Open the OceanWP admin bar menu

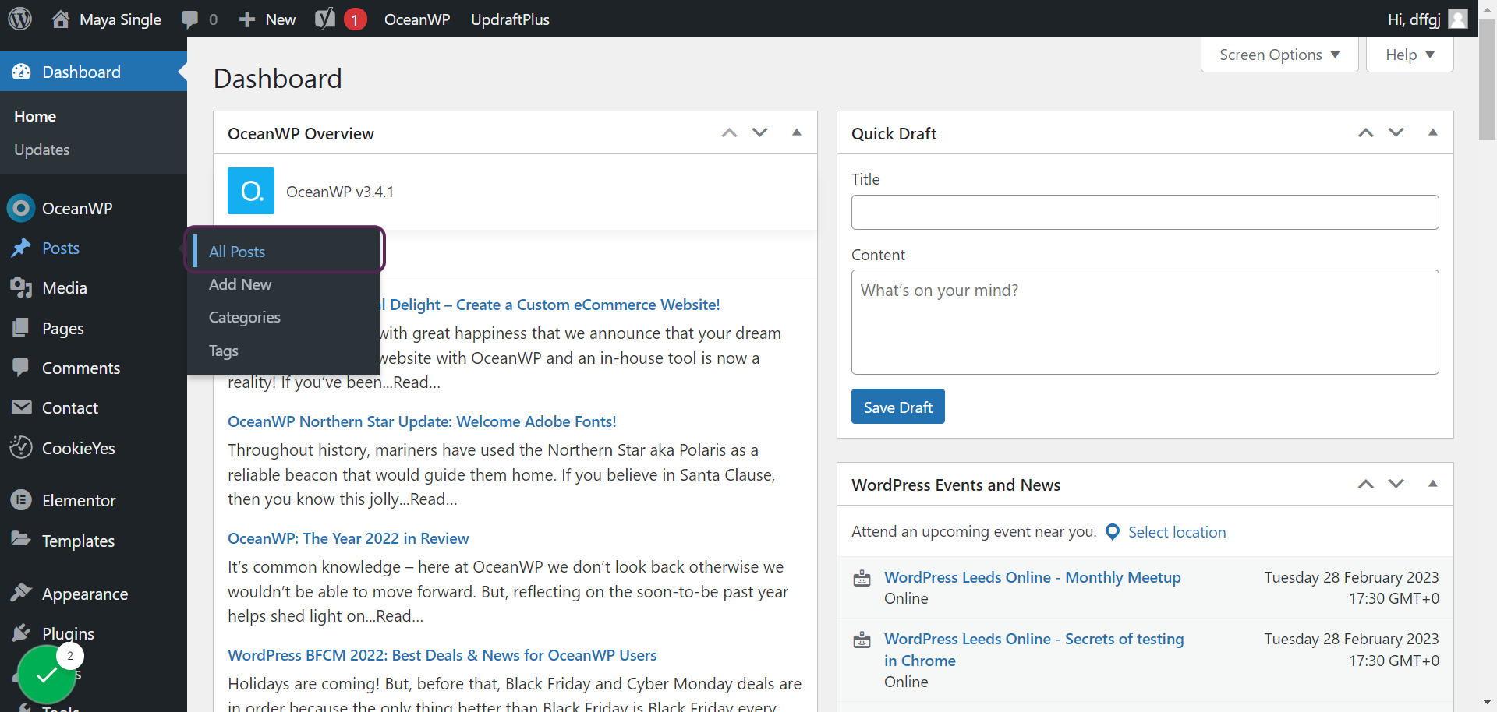pyautogui.click(x=417, y=19)
